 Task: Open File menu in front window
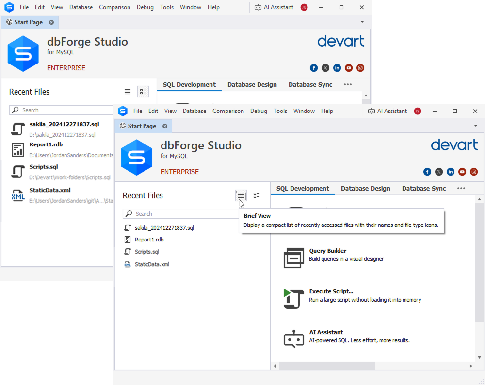coord(138,111)
